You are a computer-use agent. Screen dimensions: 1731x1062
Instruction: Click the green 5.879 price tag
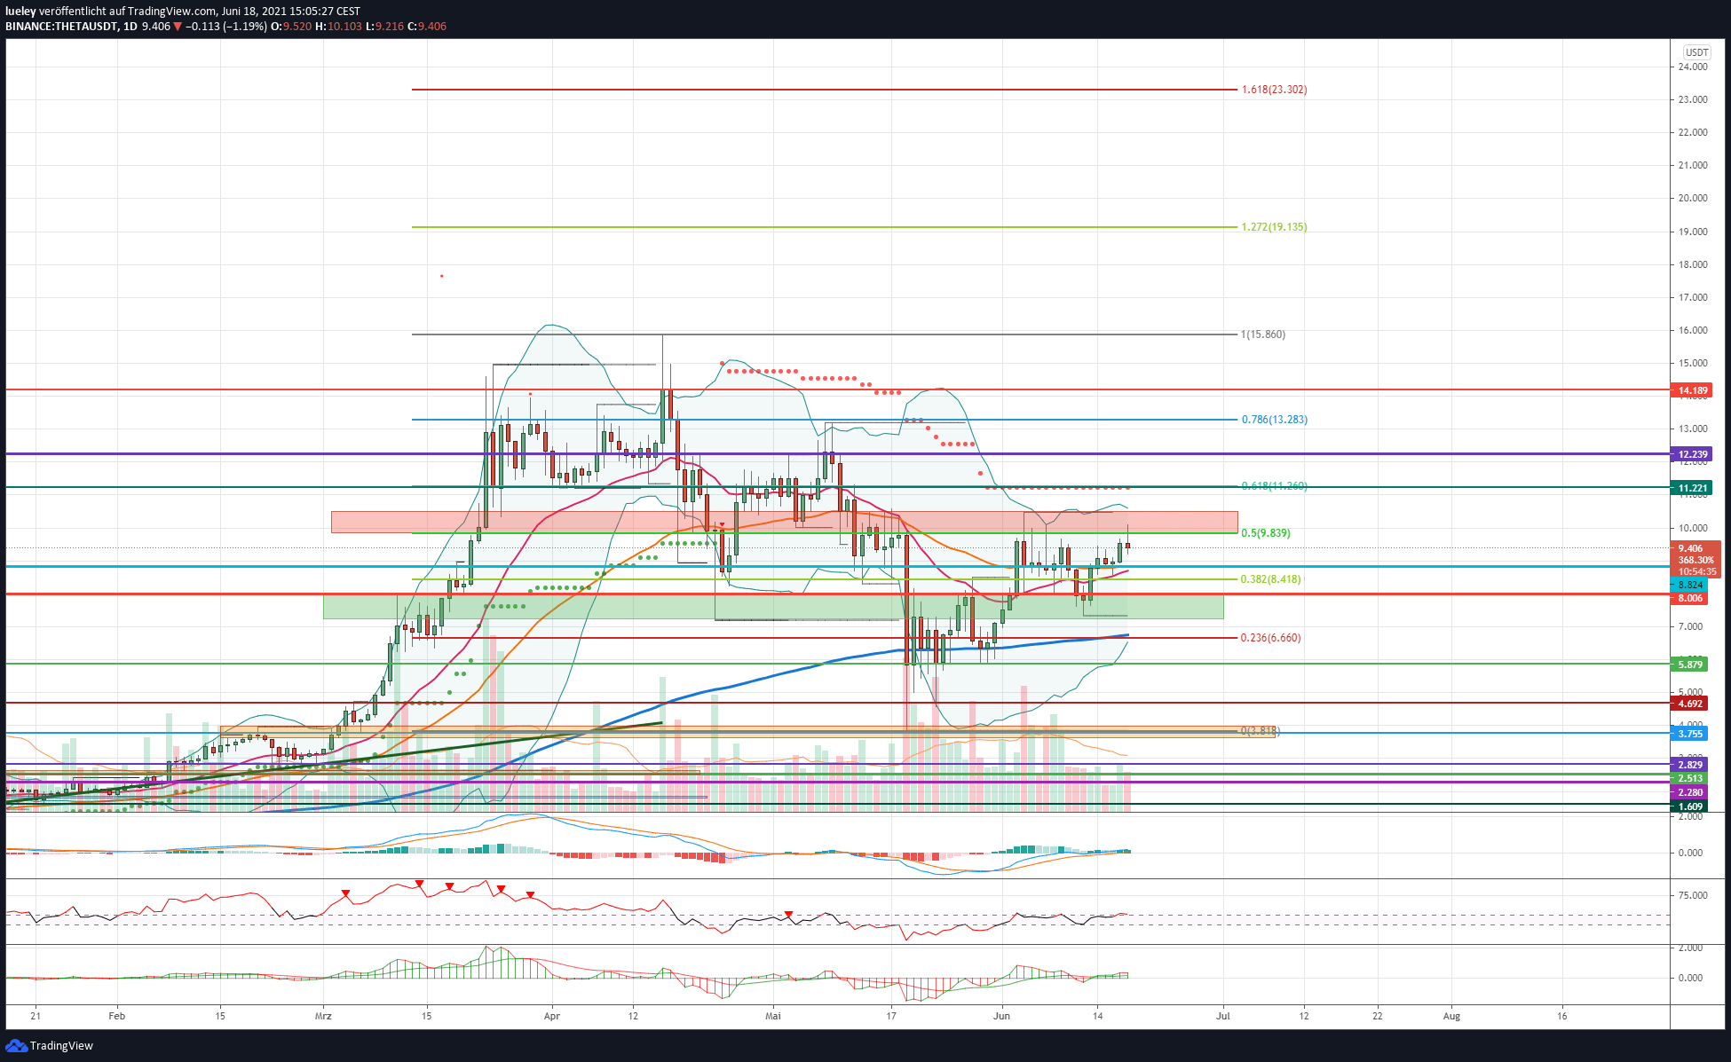coord(1689,665)
